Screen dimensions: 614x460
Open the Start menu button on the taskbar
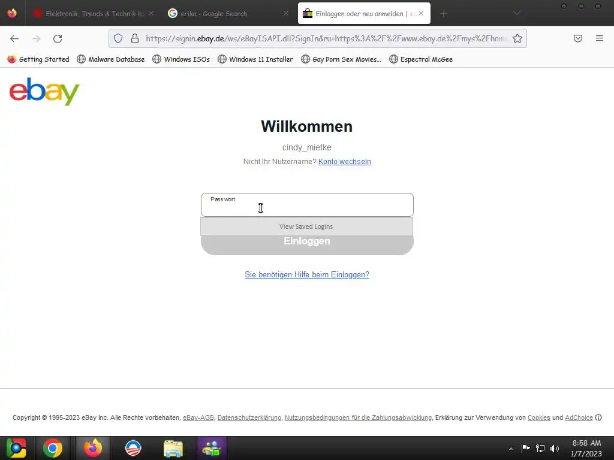16,448
